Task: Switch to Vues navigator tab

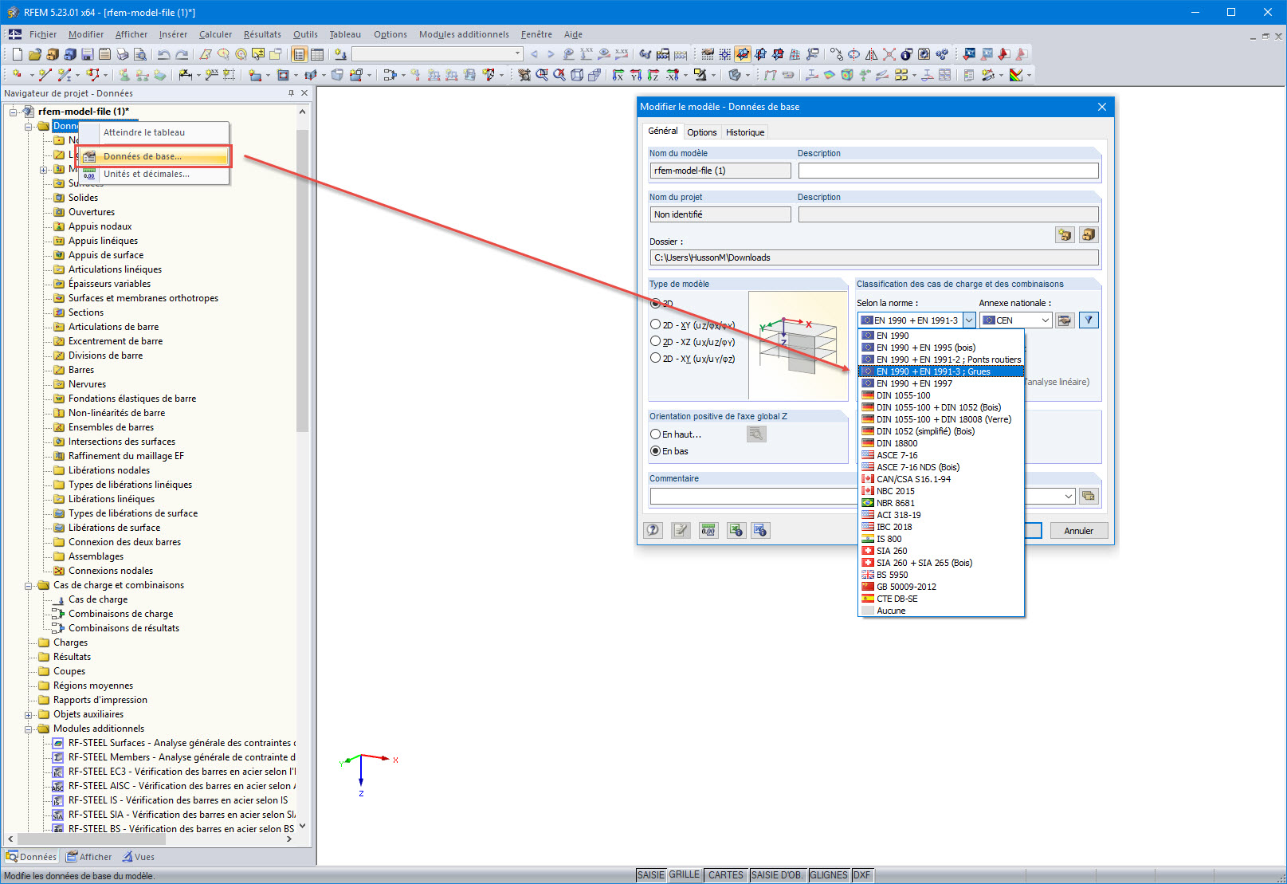Action: coord(139,857)
